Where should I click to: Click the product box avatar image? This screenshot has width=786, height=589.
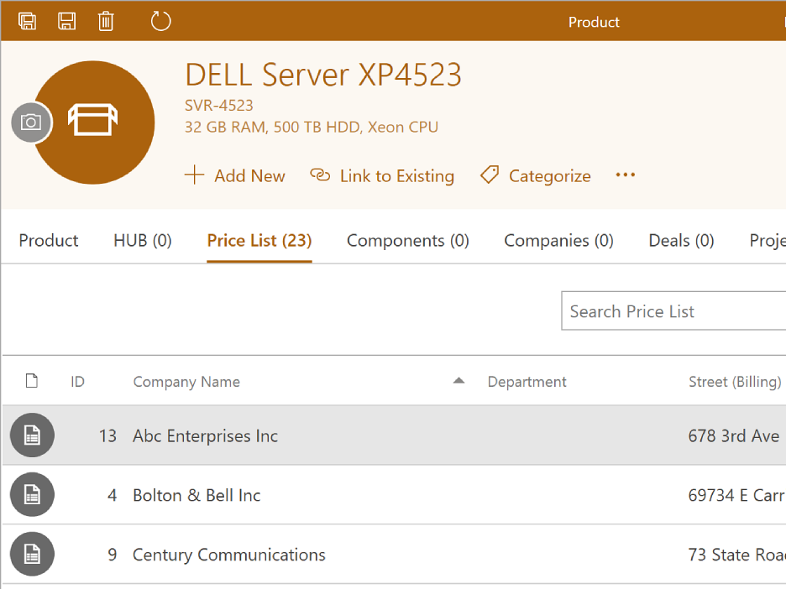[93, 122]
